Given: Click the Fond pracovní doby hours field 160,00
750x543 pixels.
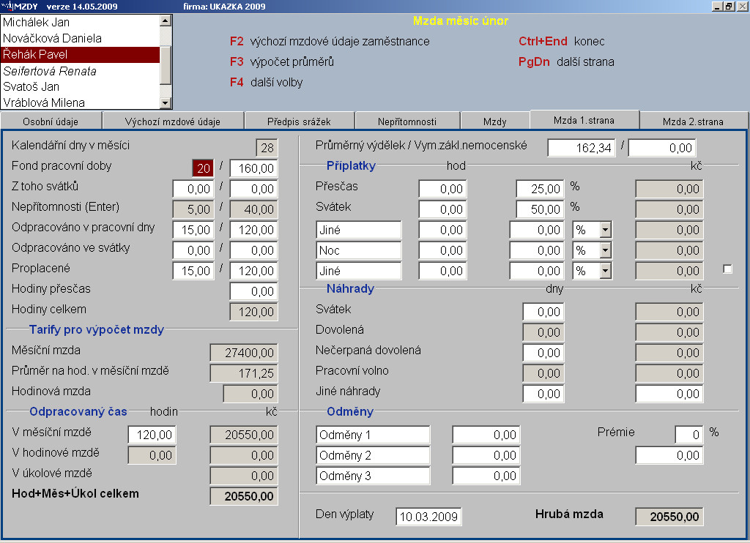Looking at the screenshot, I should [x=254, y=168].
